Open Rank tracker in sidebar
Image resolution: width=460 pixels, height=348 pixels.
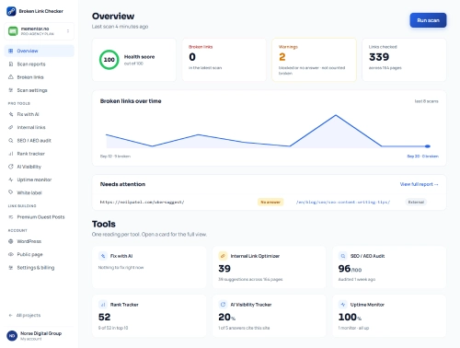point(39,154)
